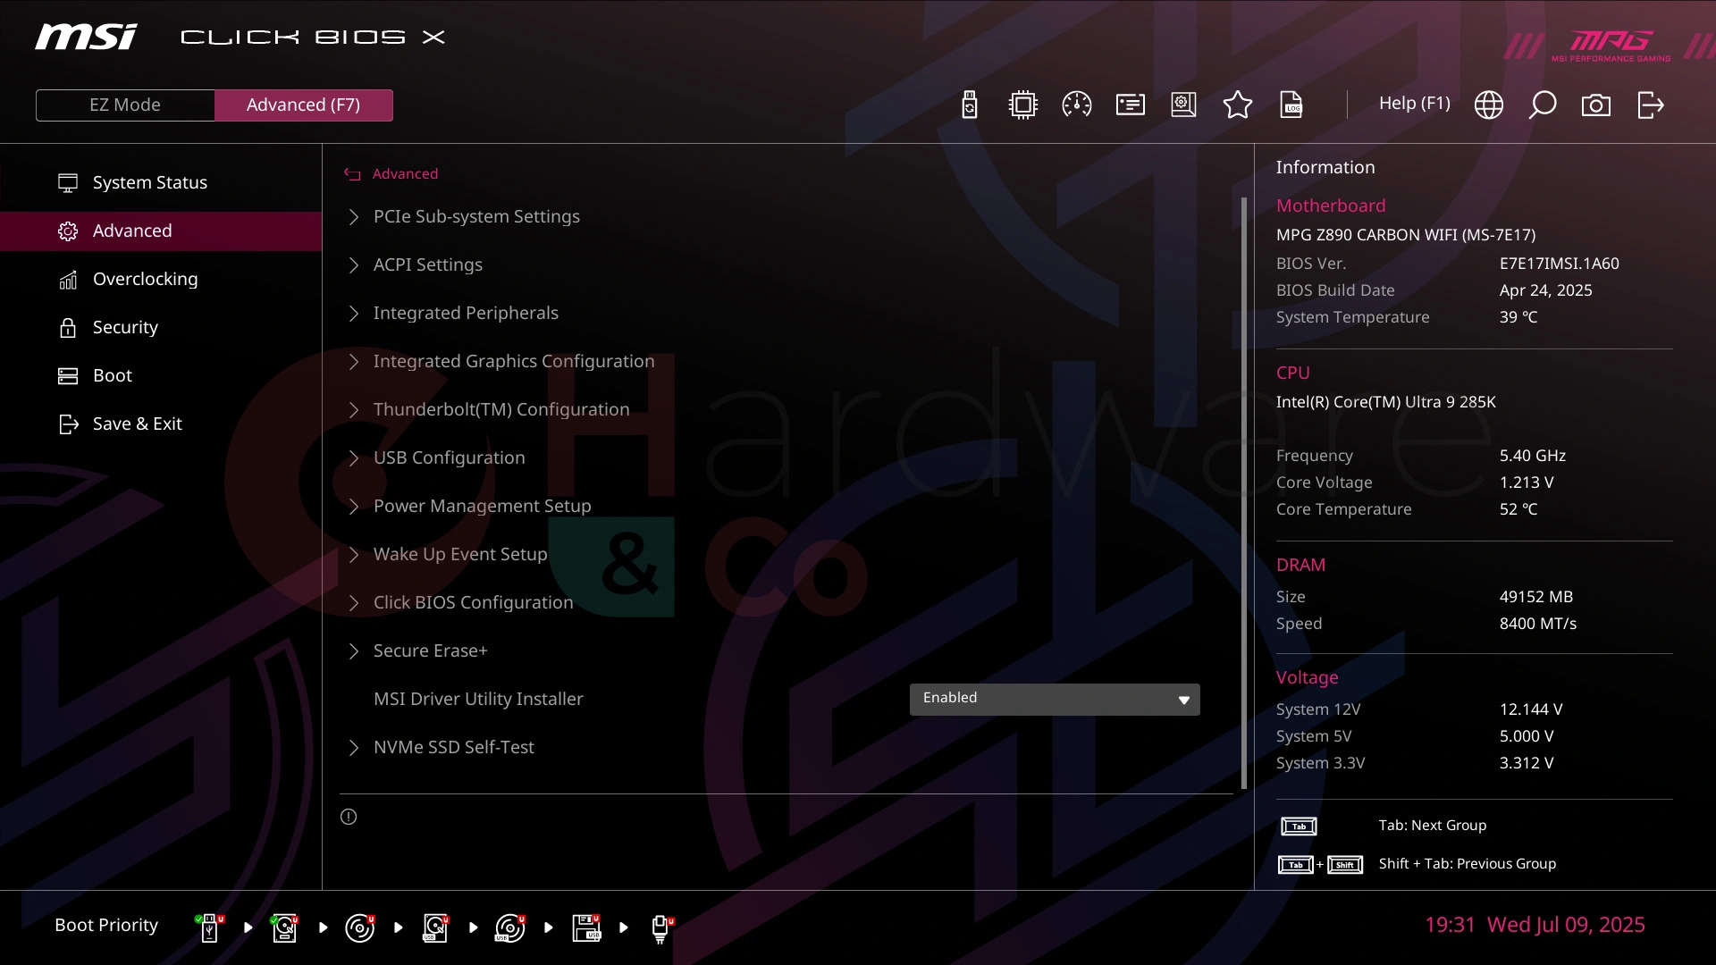Select Advanced in the sidebar
Image resolution: width=1716 pixels, height=965 pixels.
pos(161,231)
